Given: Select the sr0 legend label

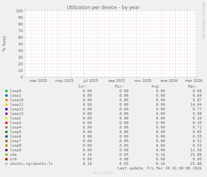Looking at the screenshot, I should point(13,159).
